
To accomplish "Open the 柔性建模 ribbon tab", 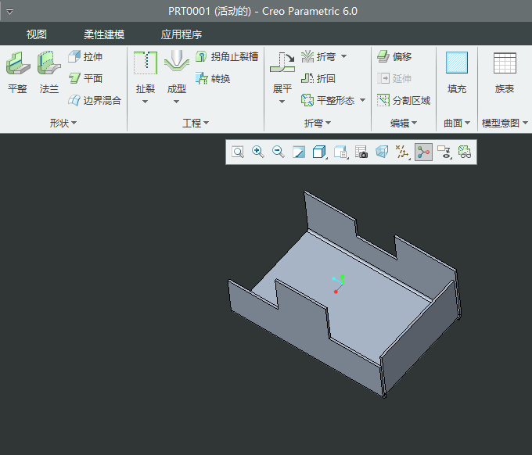I will point(104,34).
